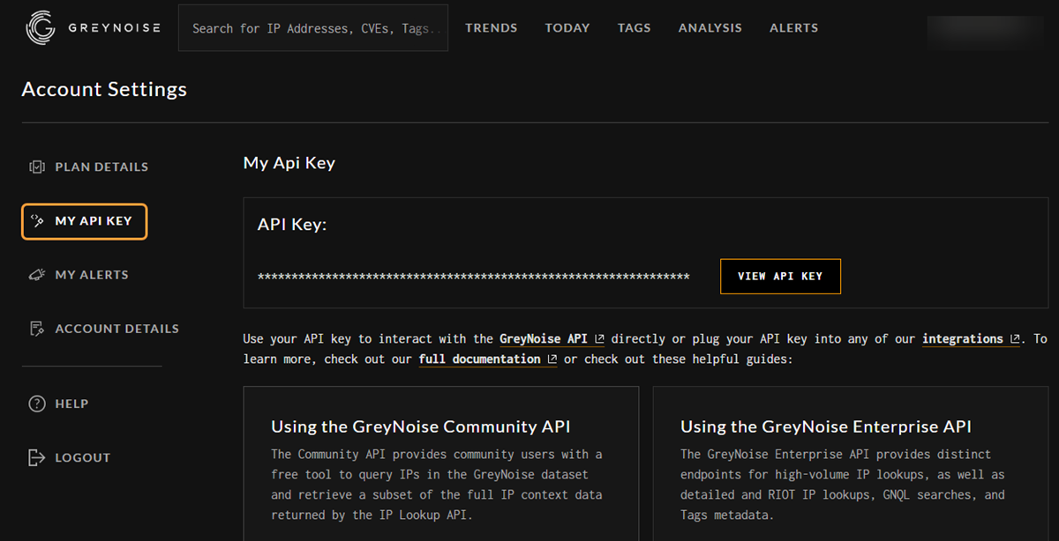Click the key icon beside My API Key

pos(39,221)
